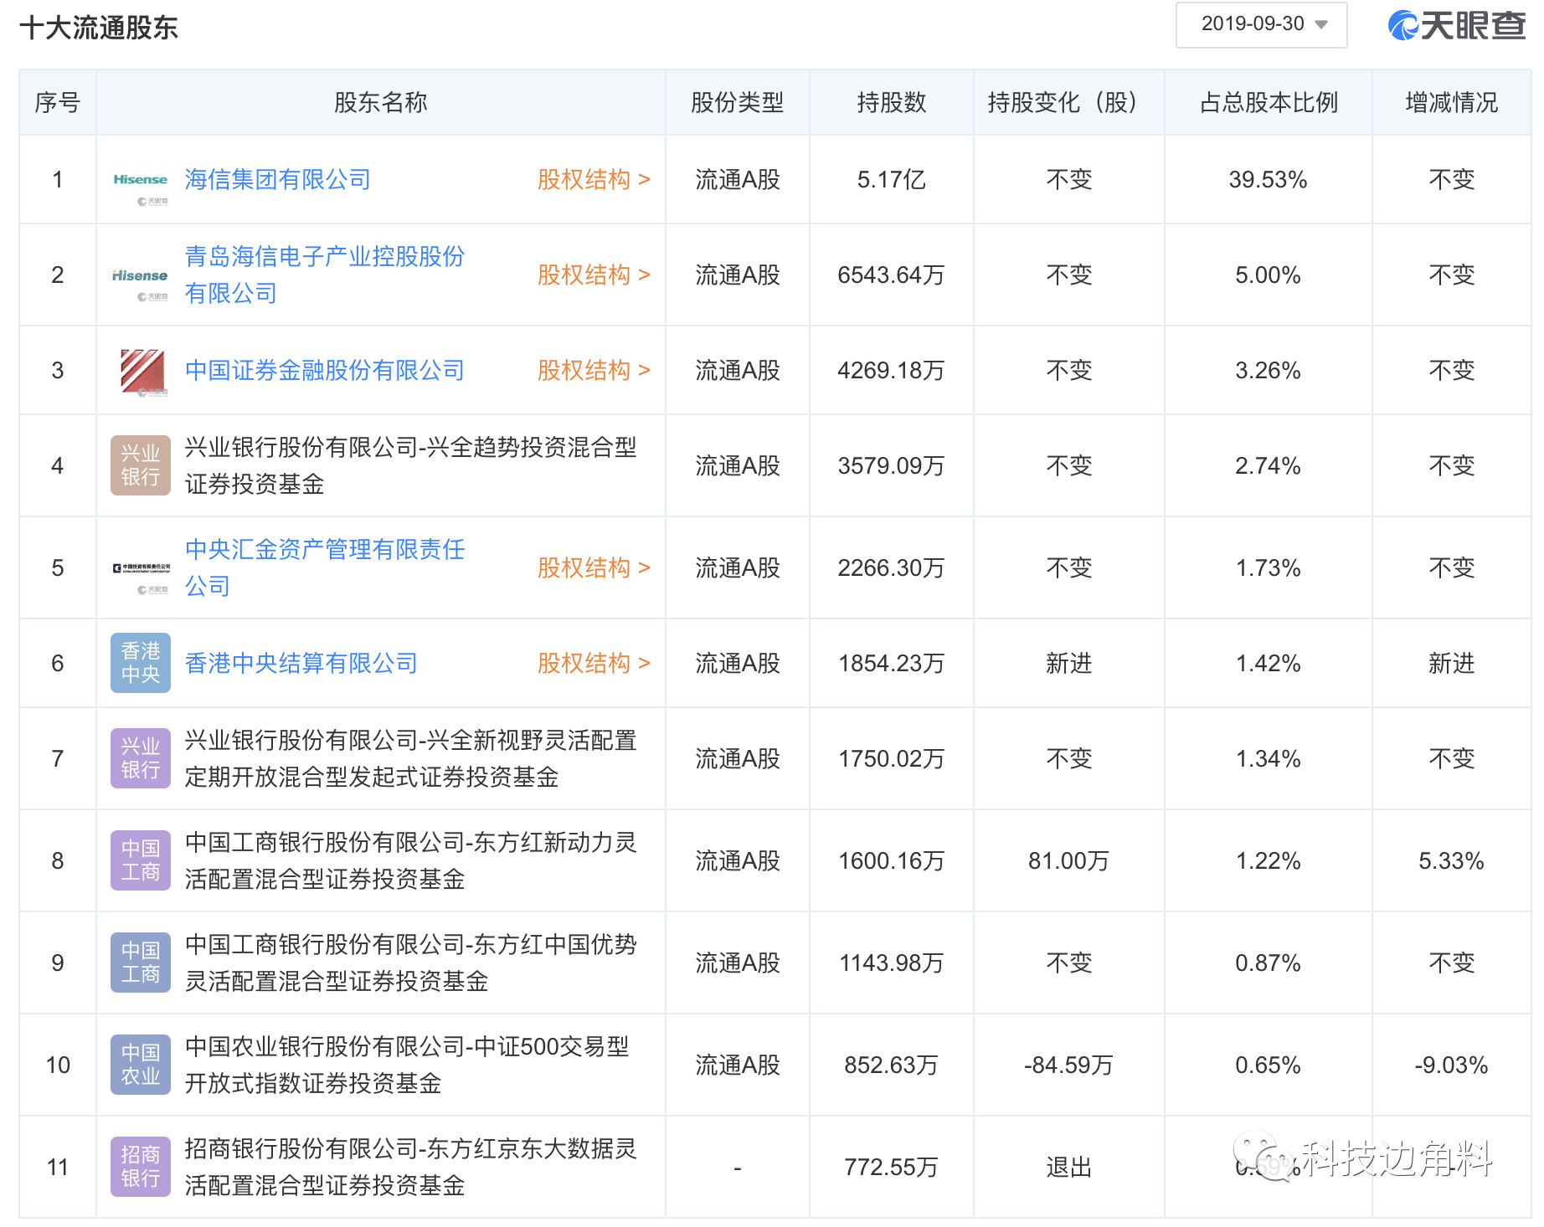View 股权结构 for 中国证券金融股份有限公司
Screen dimensions: 1544x1227
click(594, 371)
